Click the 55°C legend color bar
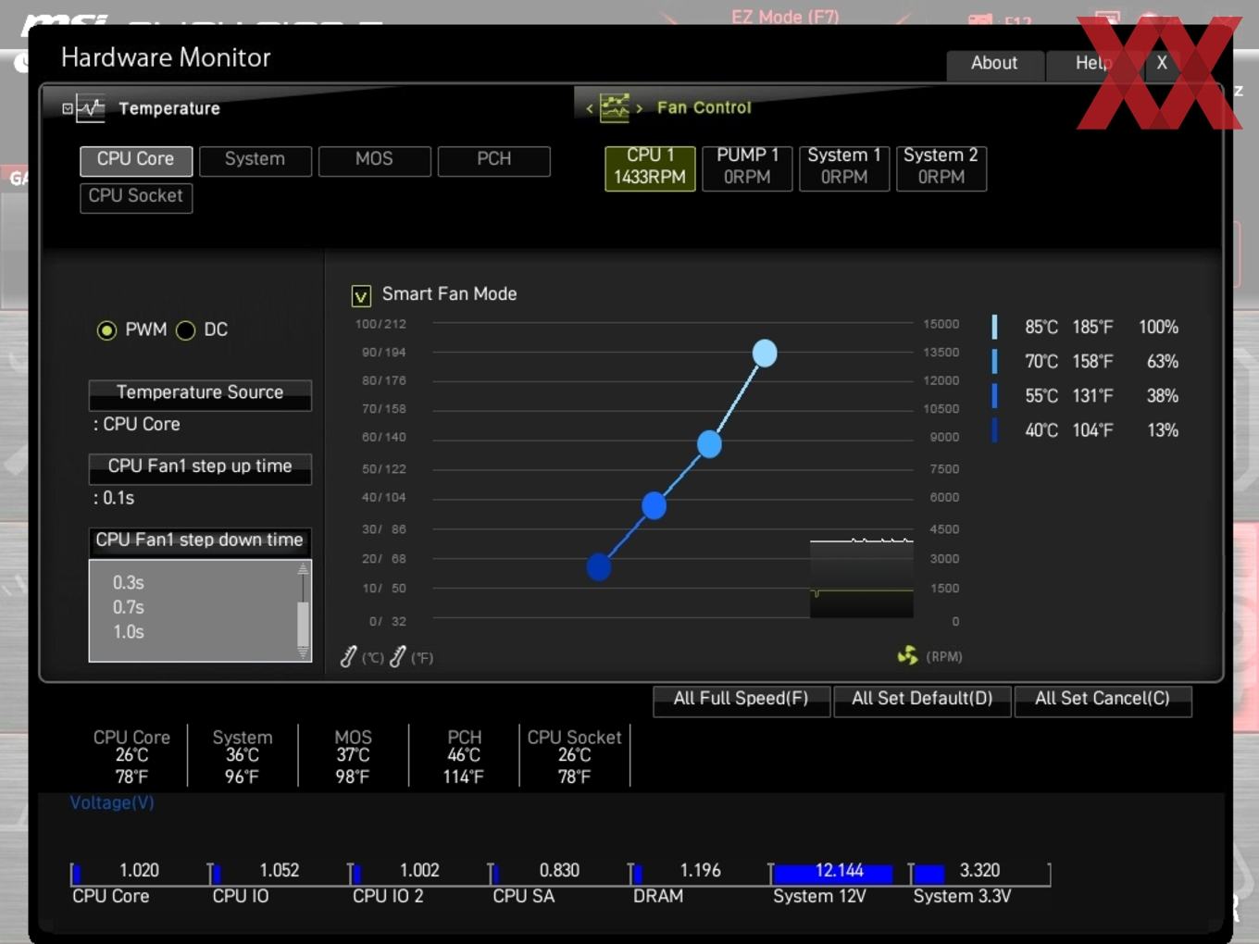The image size is (1259, 944). 994,395
